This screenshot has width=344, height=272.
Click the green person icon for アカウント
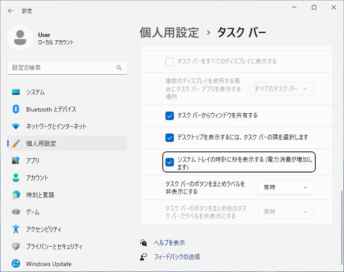point(16,178)
